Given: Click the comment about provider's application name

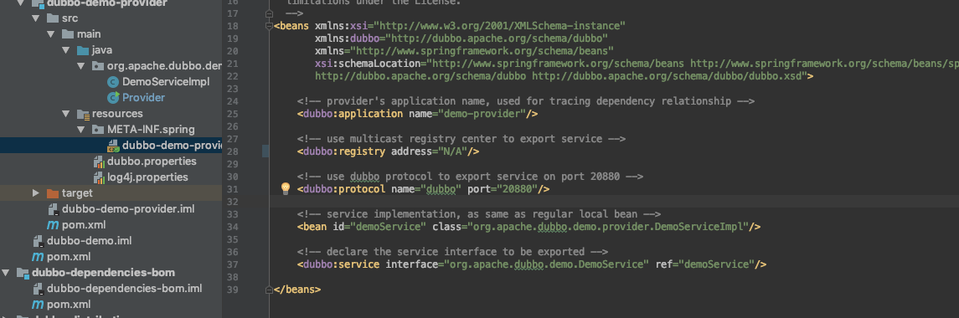Looking at the screenshot, I should [526, 101].
